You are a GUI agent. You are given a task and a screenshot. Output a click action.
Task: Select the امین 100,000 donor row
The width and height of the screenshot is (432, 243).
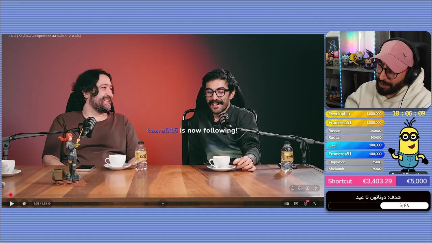(355, 145)
